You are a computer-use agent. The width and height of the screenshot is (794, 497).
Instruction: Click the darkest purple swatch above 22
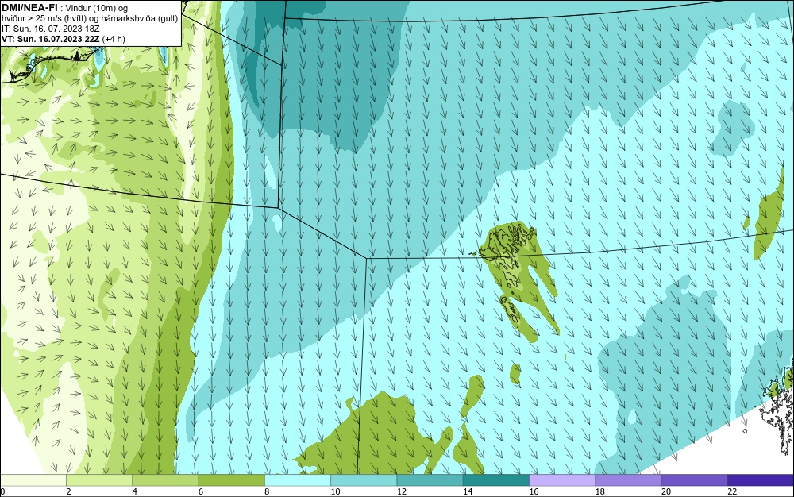[x=761, y=480]
